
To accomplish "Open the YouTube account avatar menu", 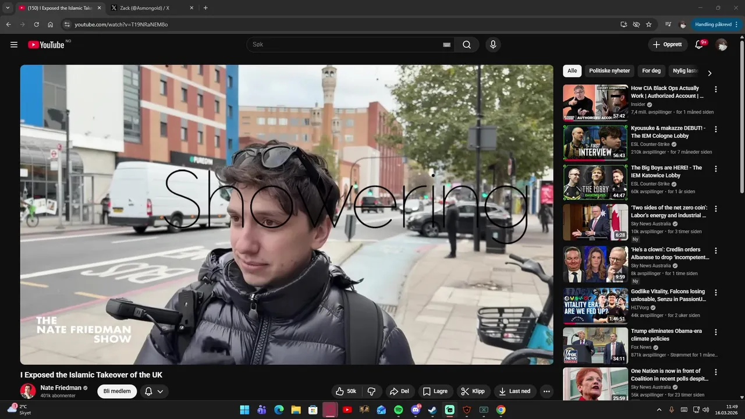I will click(722, 45).
